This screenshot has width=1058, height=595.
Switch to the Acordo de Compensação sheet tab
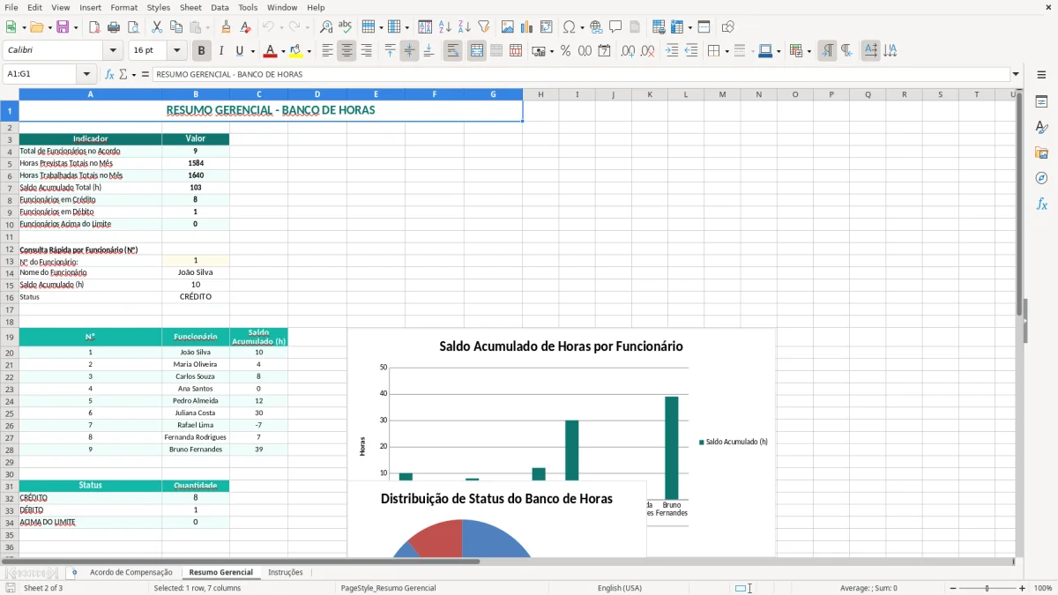[x=131, y=572]
